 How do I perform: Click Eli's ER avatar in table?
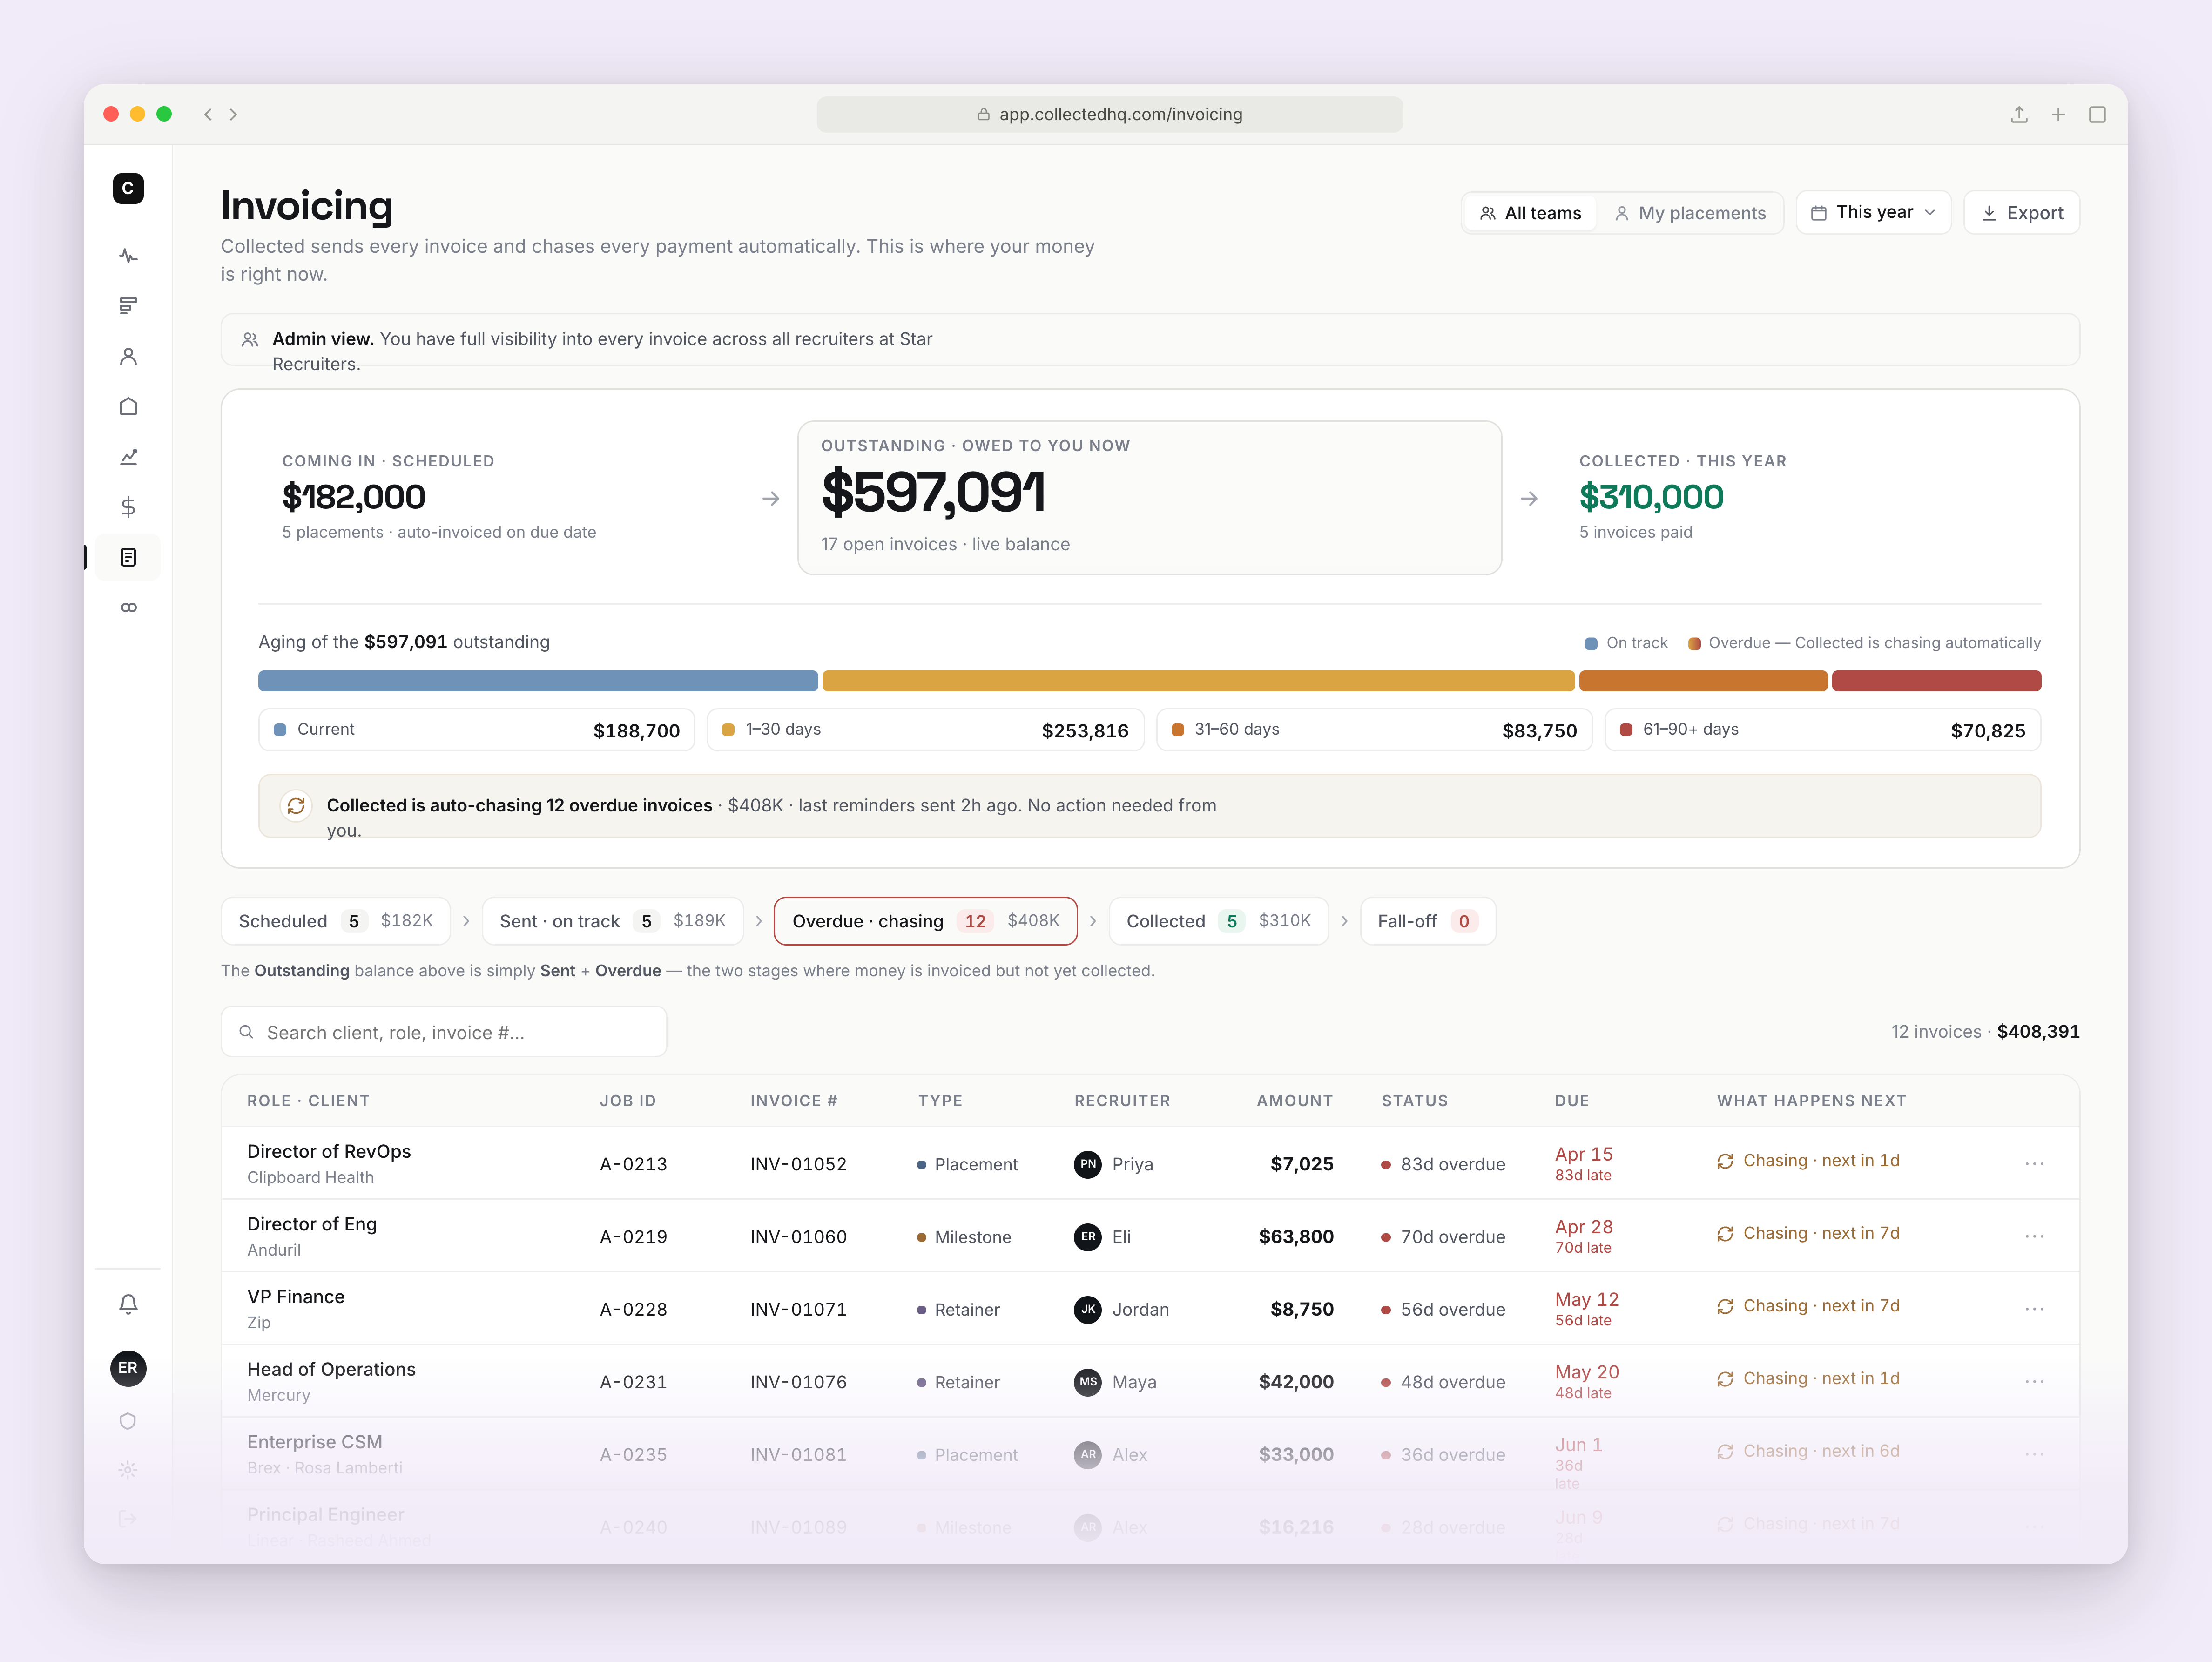coord(1088,1237)
